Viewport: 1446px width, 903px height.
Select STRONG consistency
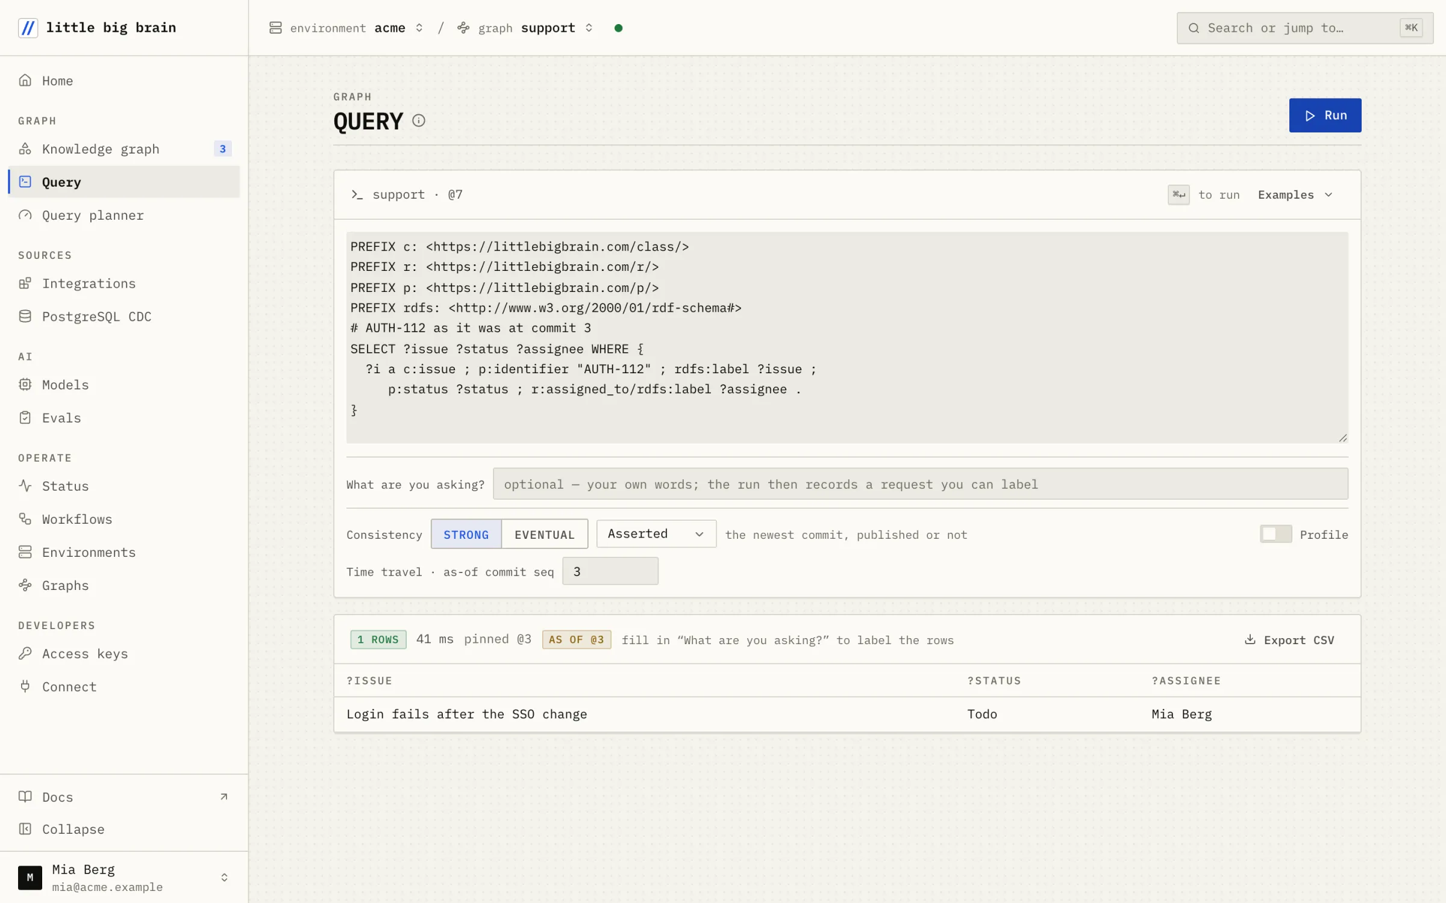click(466, 534)
